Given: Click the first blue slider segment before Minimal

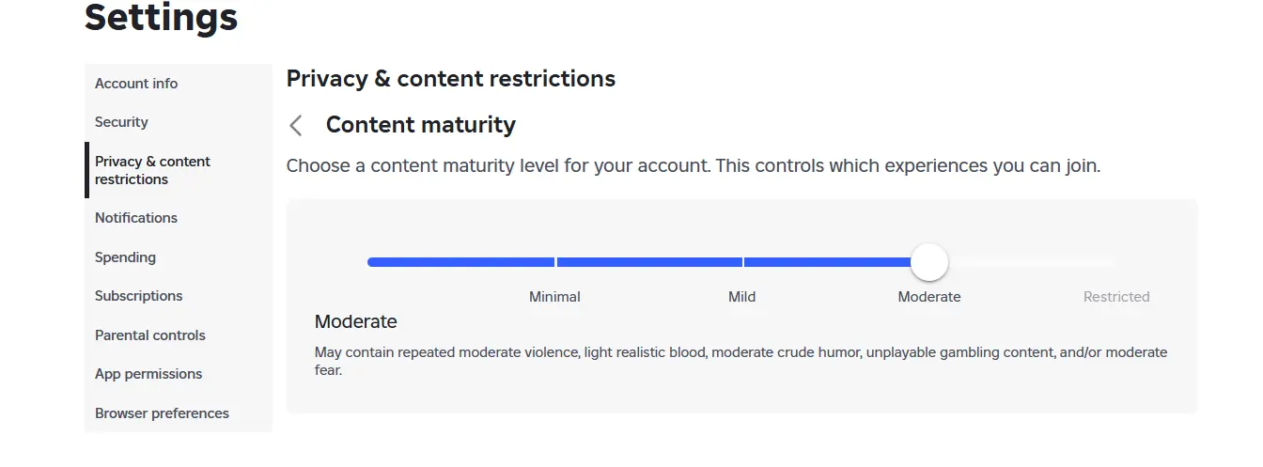Looking at the screenshot, I should (460, 262).
